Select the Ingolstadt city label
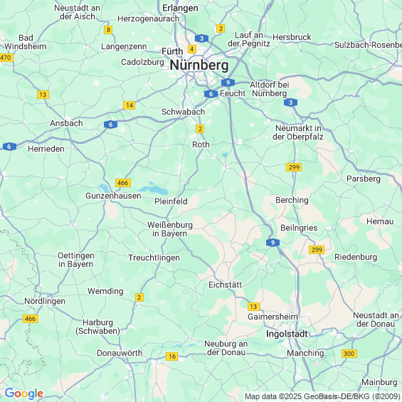 pos(287,334)
